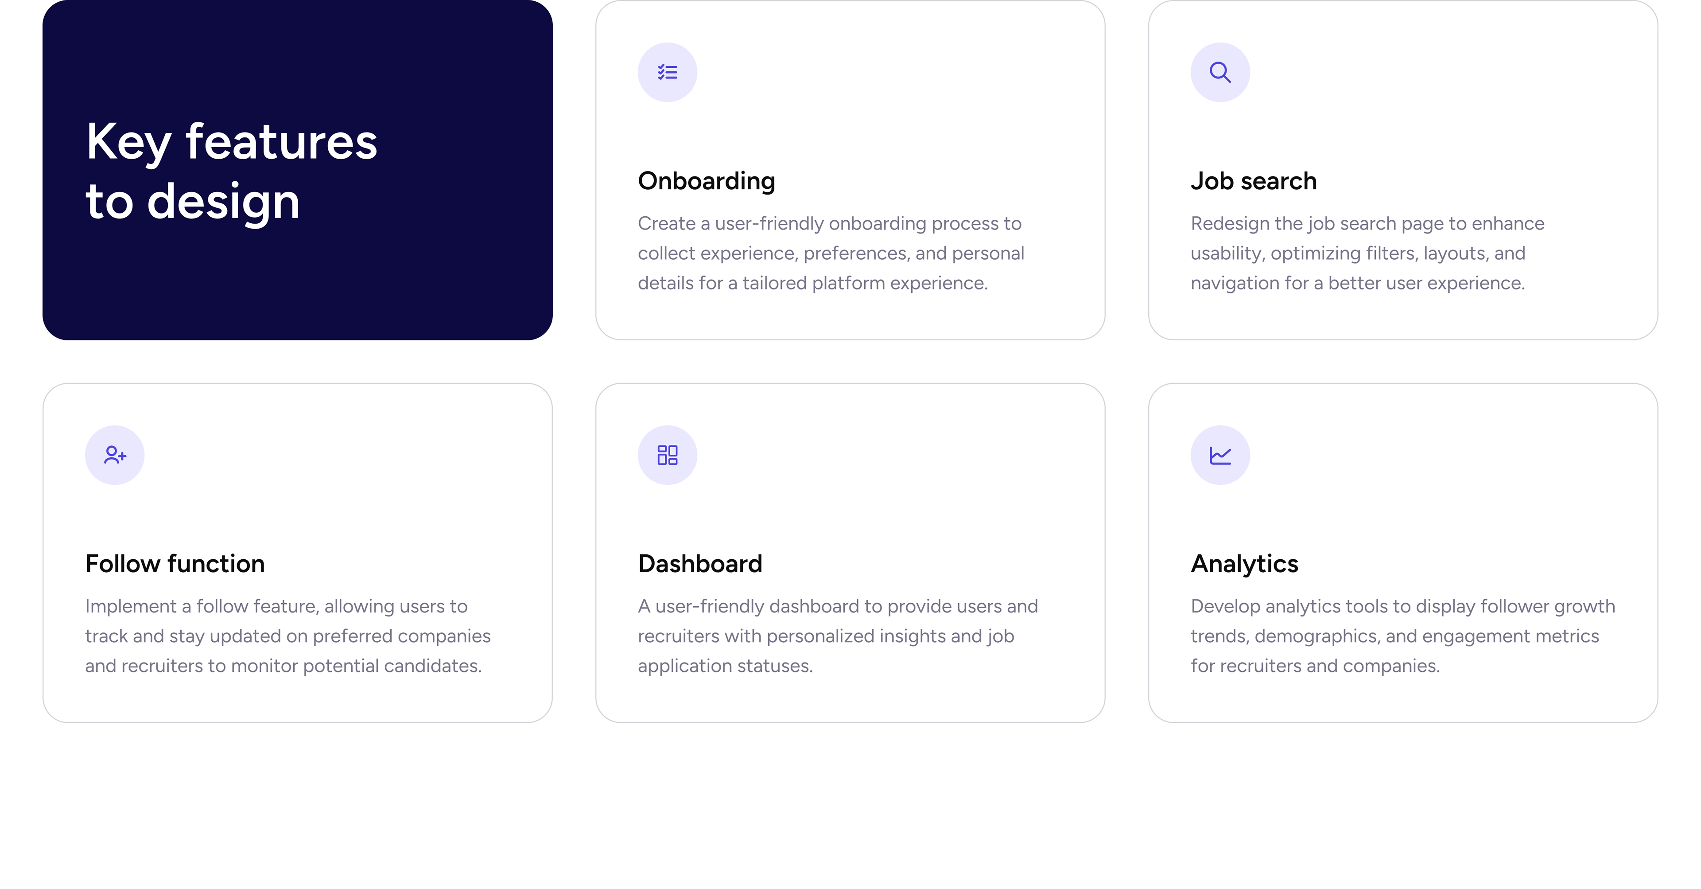Click the Follow function add-user icon
The image size is (1701, 889).
(114, 454)
